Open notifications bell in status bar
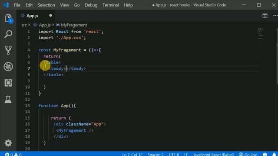278x156 pixels. [274, 154]
